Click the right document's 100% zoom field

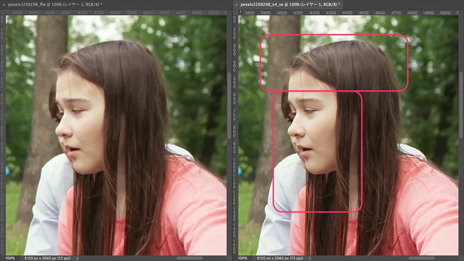[243, 258]
